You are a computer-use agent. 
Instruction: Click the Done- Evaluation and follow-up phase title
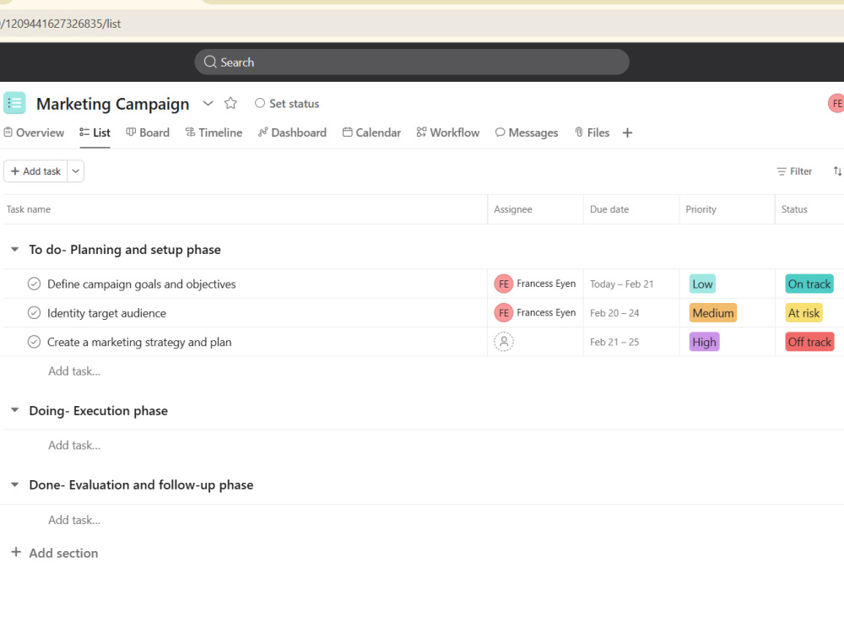click(x=141, y=484)
